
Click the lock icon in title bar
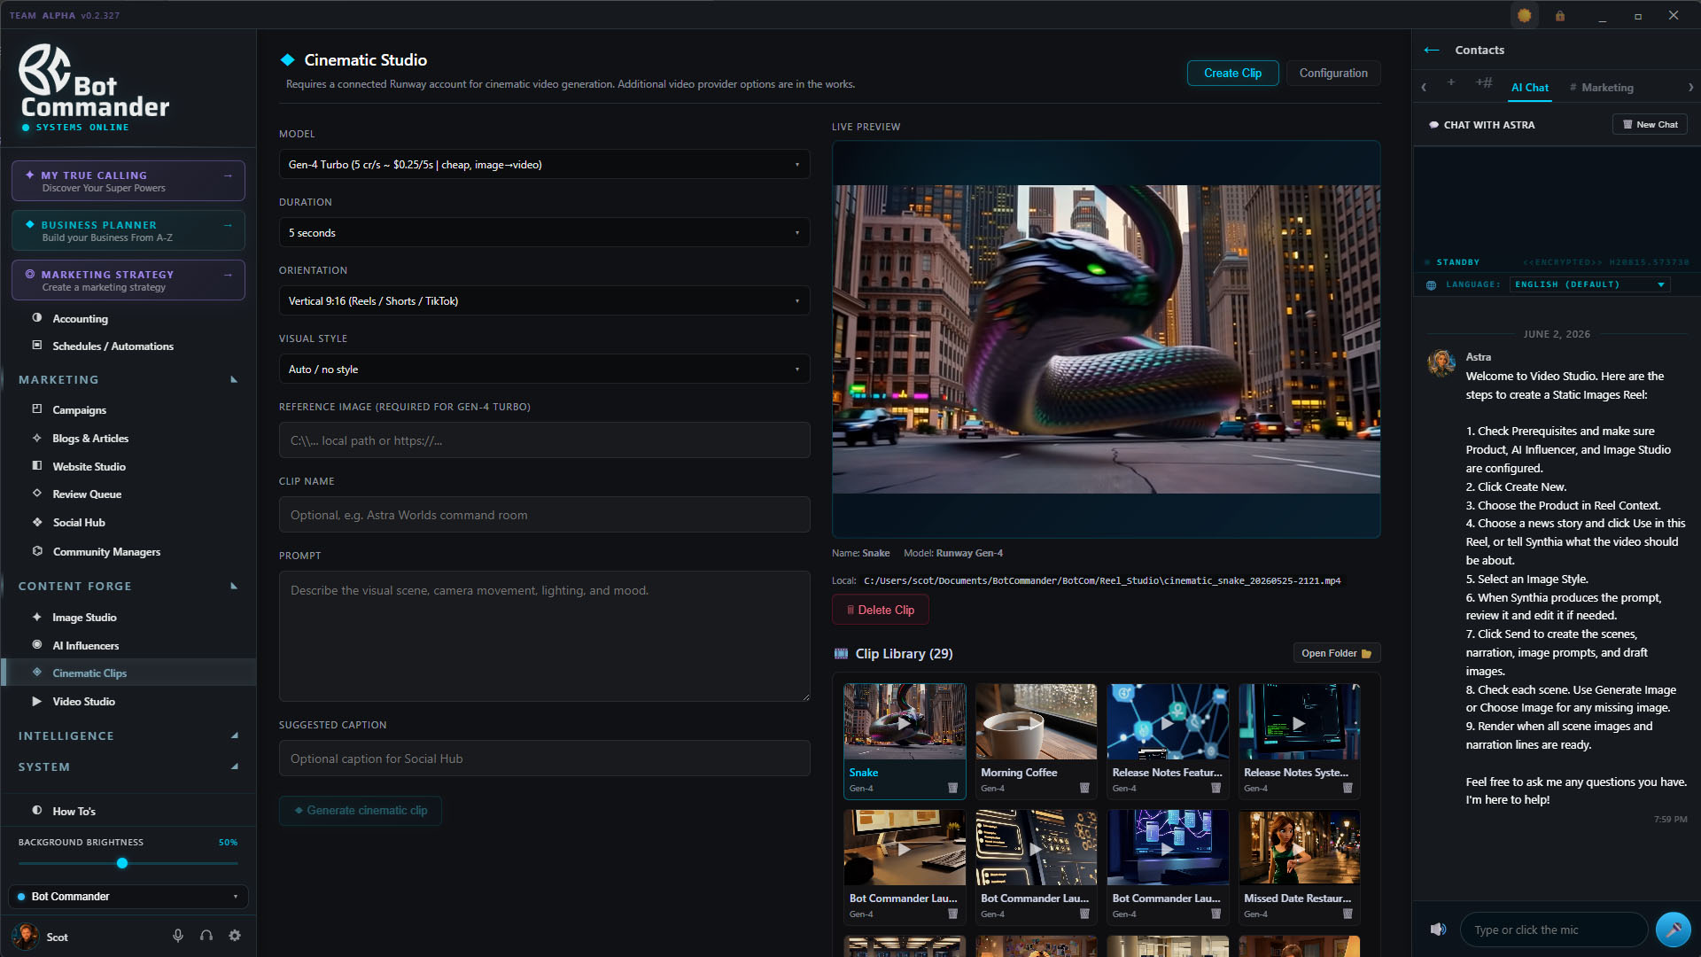coord(1560,15)
